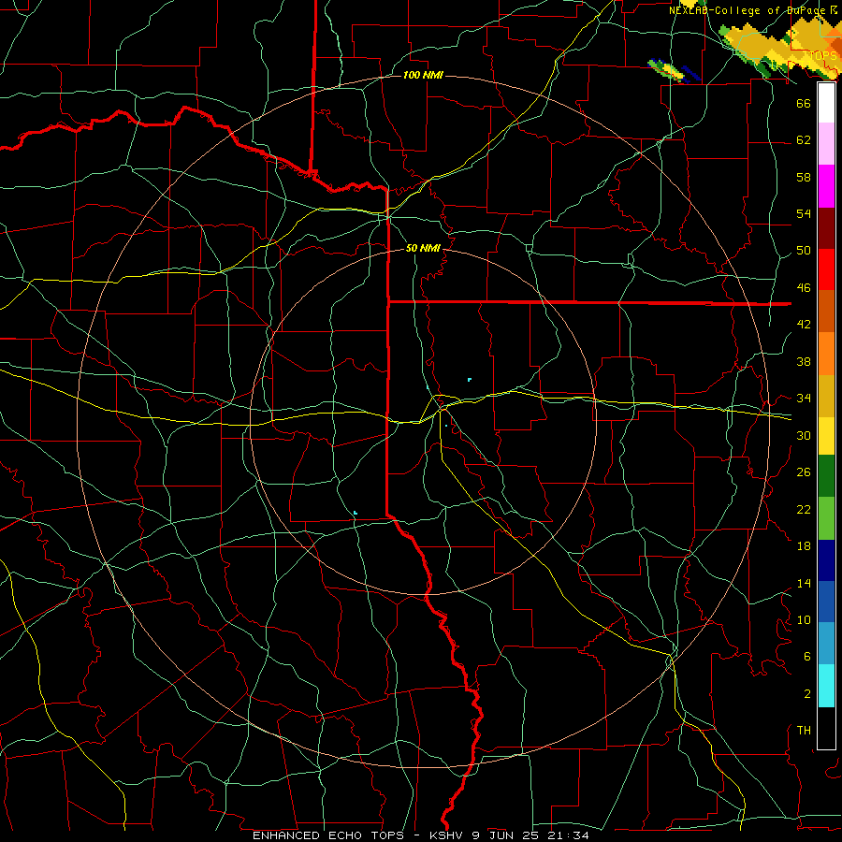Click the gold legend color block

click(826, 396)
